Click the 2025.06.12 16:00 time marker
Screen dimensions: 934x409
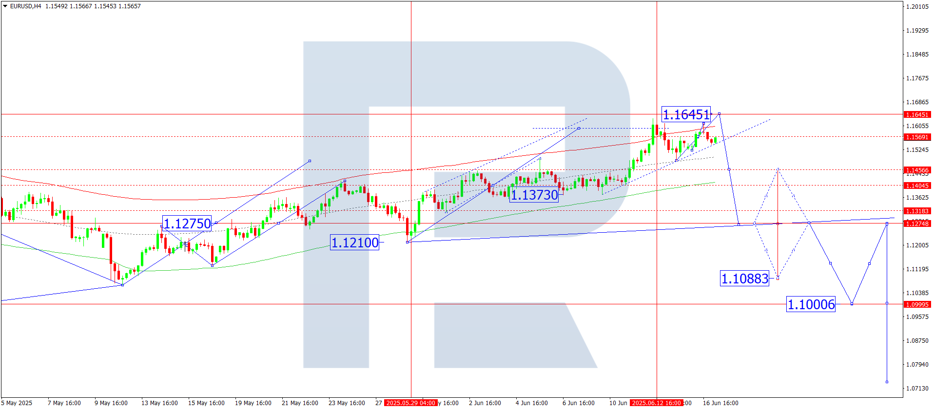pos(656,403)
